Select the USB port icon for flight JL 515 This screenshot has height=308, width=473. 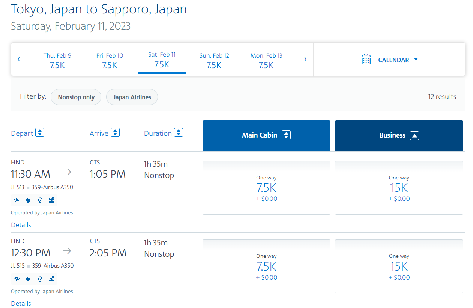[x=39, y=279]
